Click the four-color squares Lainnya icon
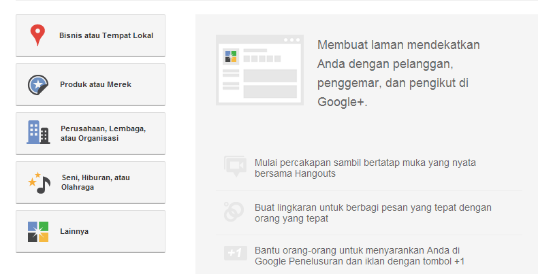Viewport: 538px width, 274px height. click(x=38, y=232)
